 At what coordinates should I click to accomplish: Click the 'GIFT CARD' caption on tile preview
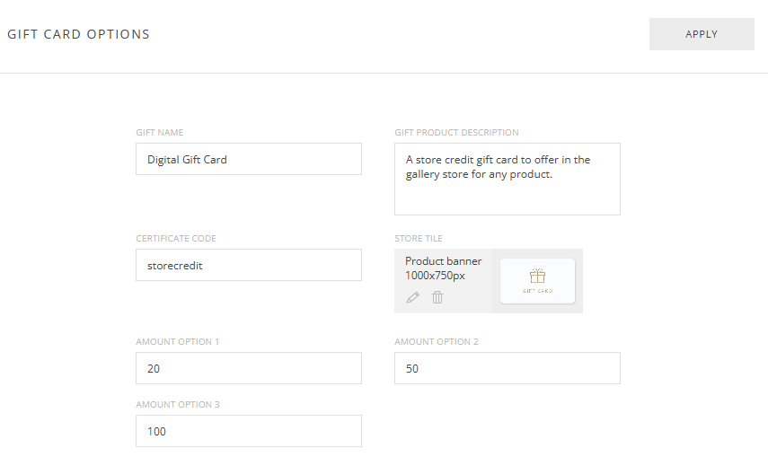pyautogui.click(x=537, y=291)
